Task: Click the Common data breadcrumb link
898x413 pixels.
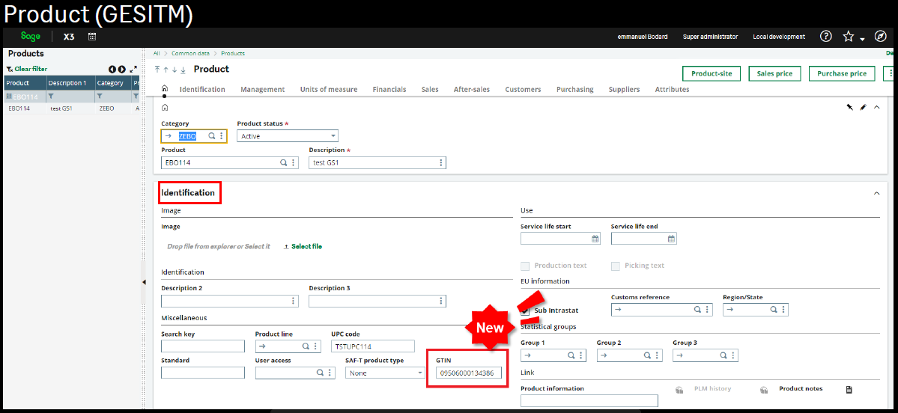Action: 189,53
